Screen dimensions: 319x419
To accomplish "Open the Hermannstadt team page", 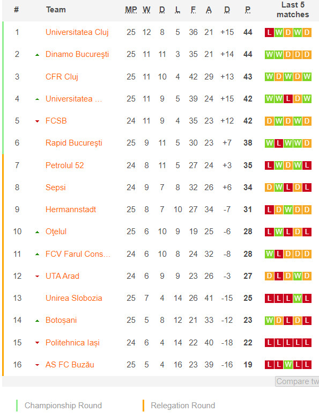I will (71, 209).
